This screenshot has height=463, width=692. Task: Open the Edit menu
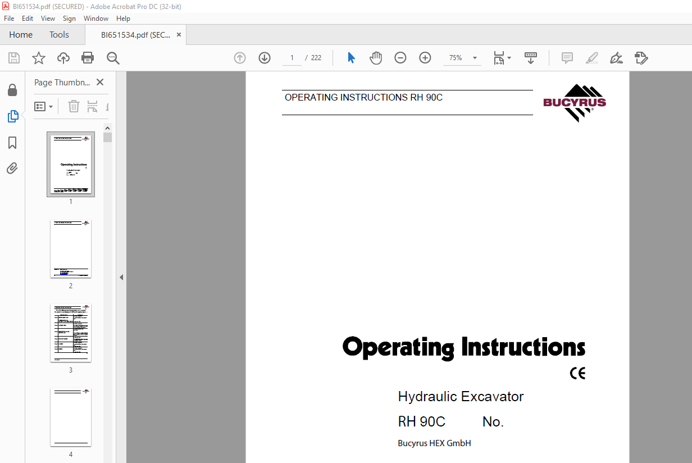(28, 19)
